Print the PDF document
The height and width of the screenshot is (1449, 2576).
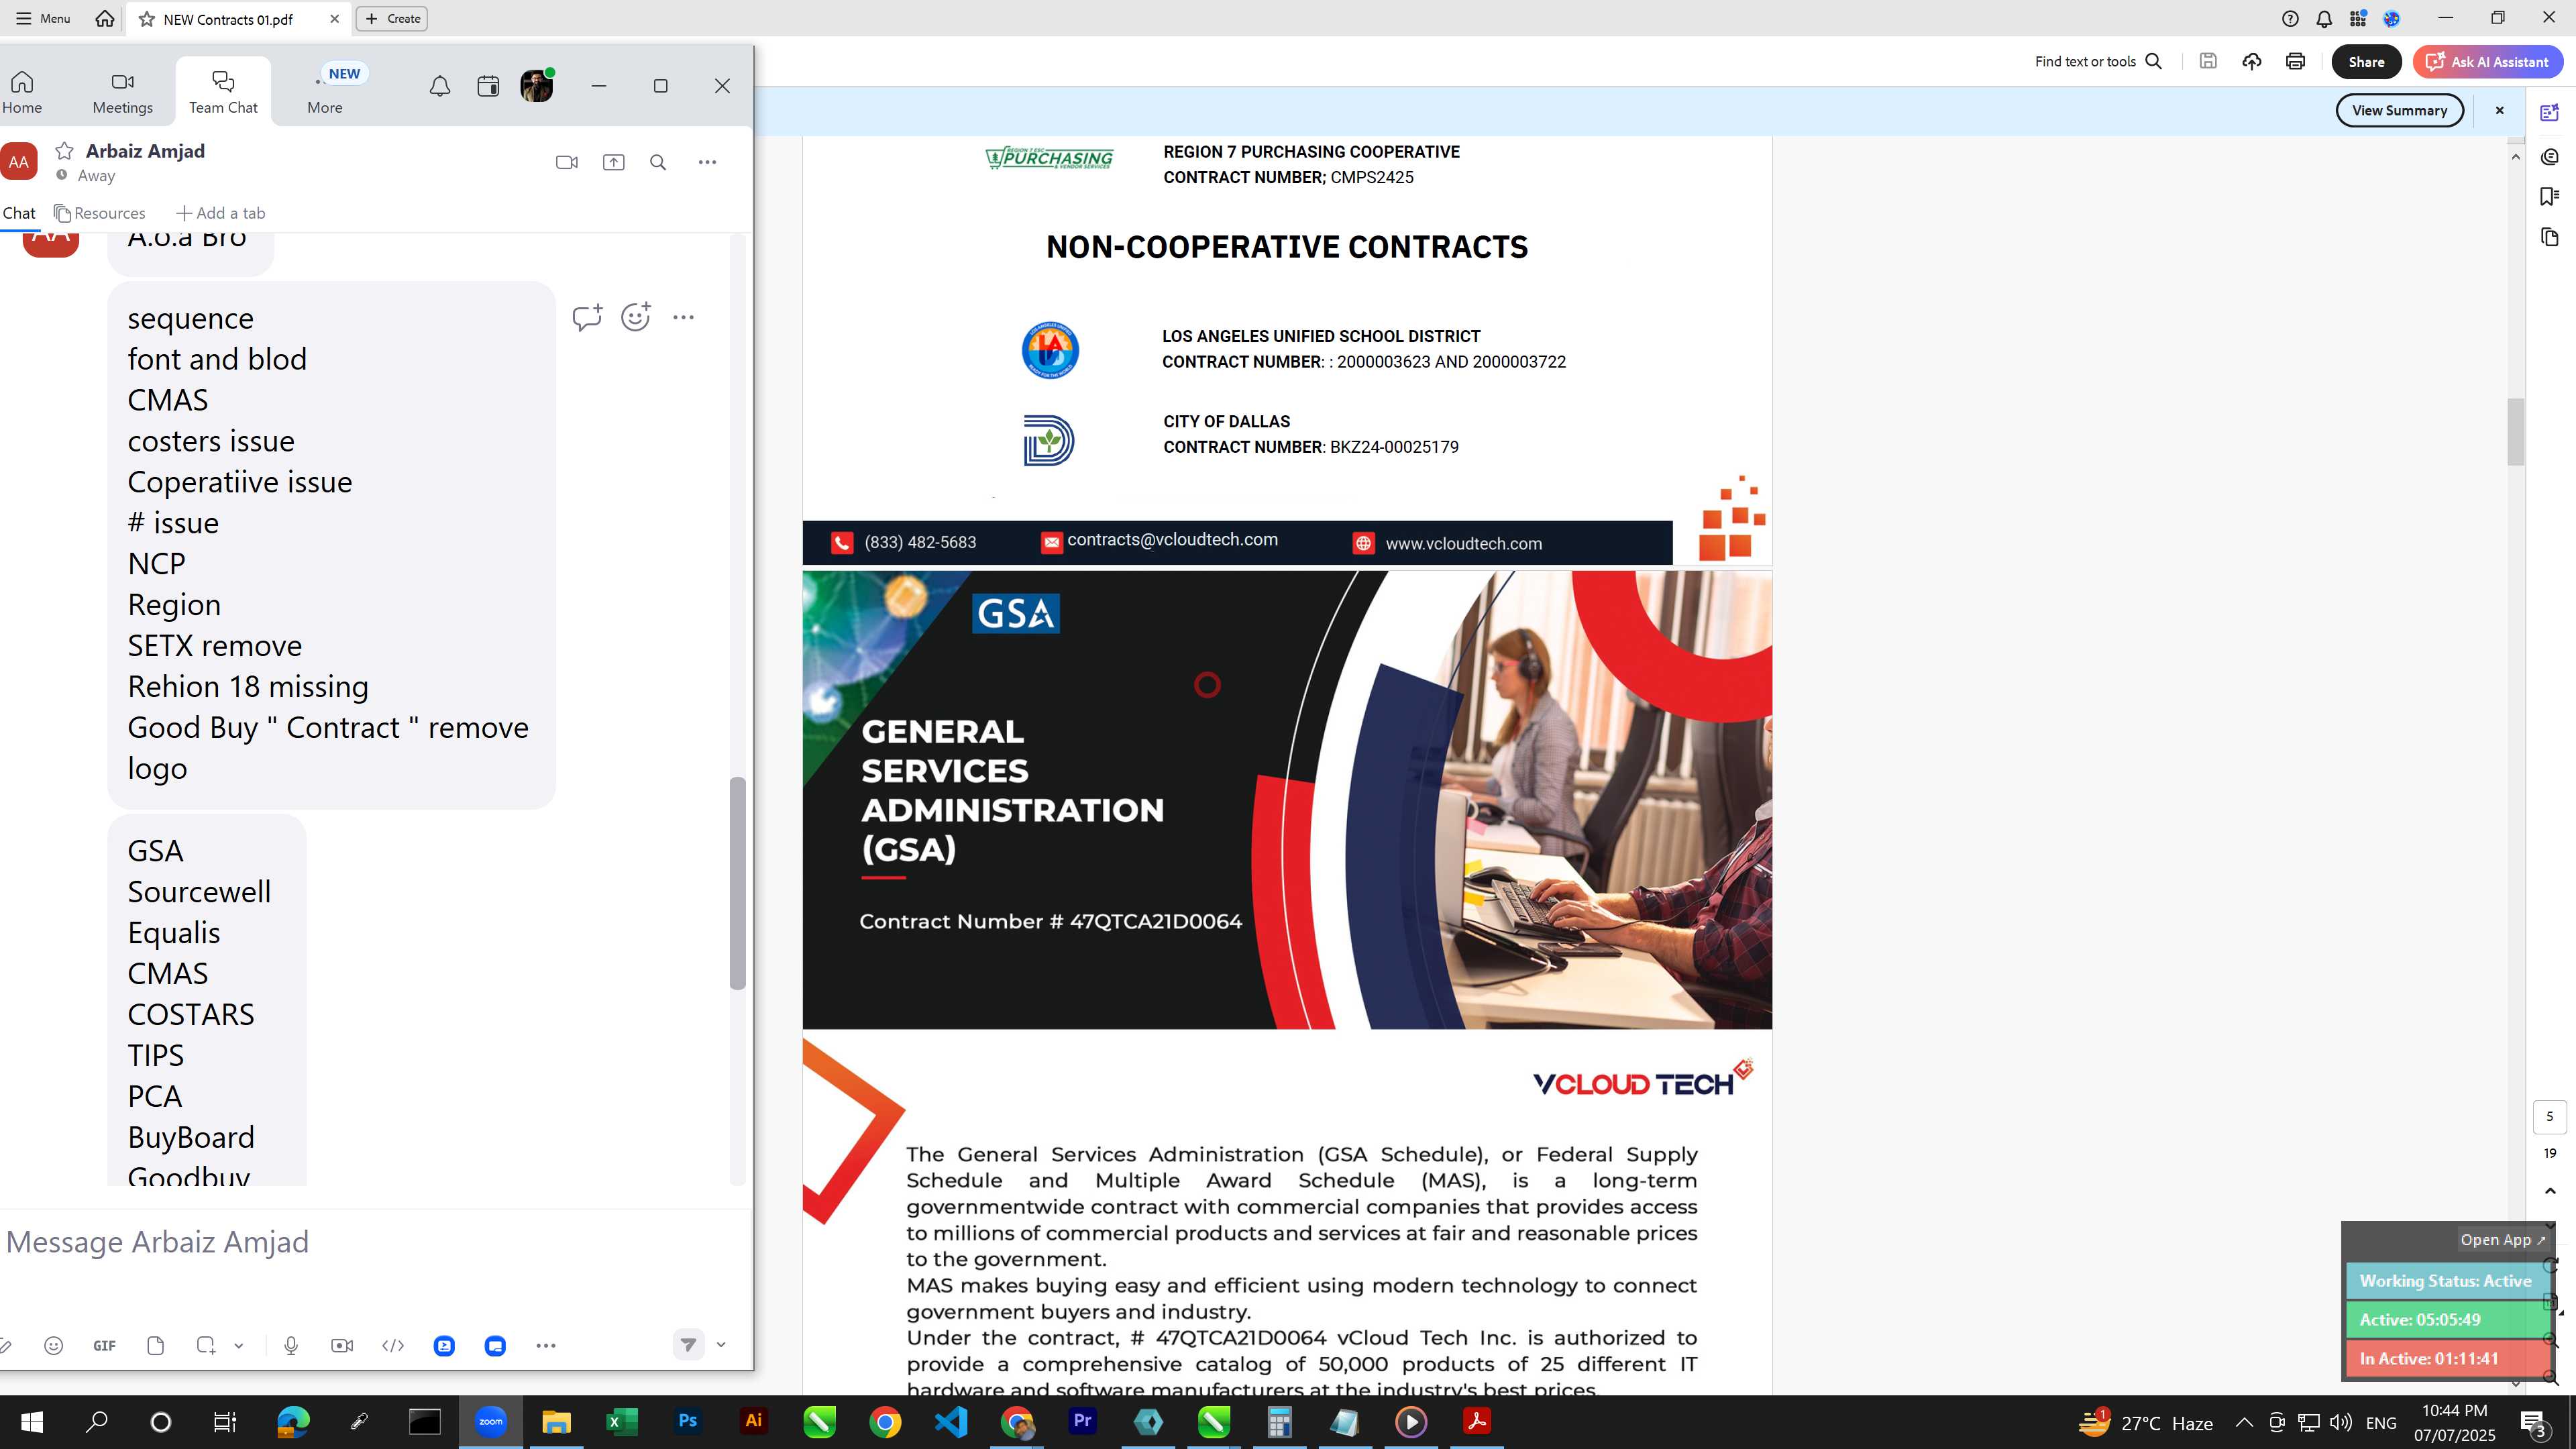click(2295, 61)
